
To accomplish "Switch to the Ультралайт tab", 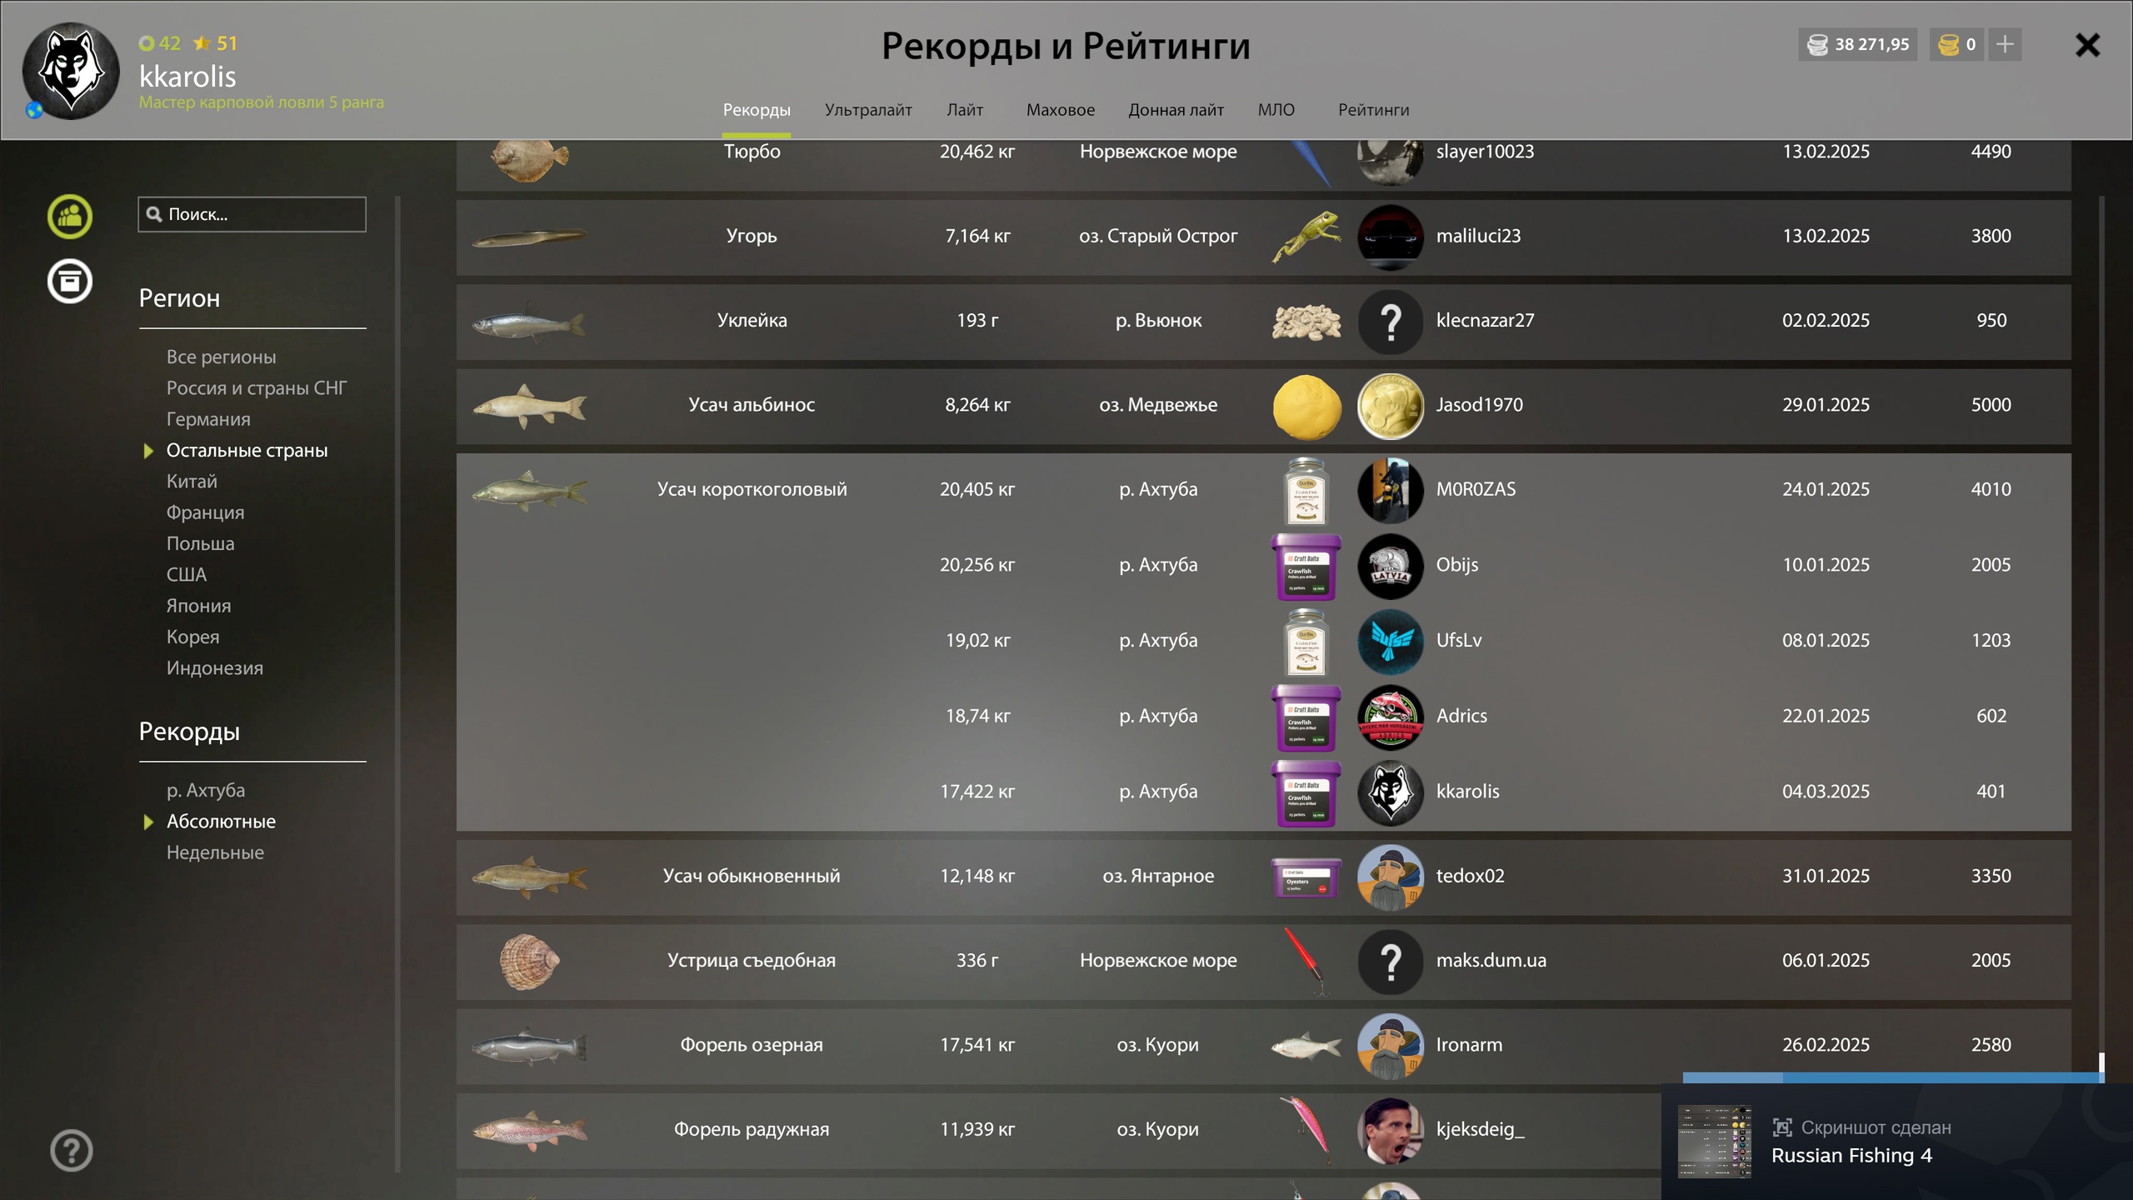I will [868, 110].
